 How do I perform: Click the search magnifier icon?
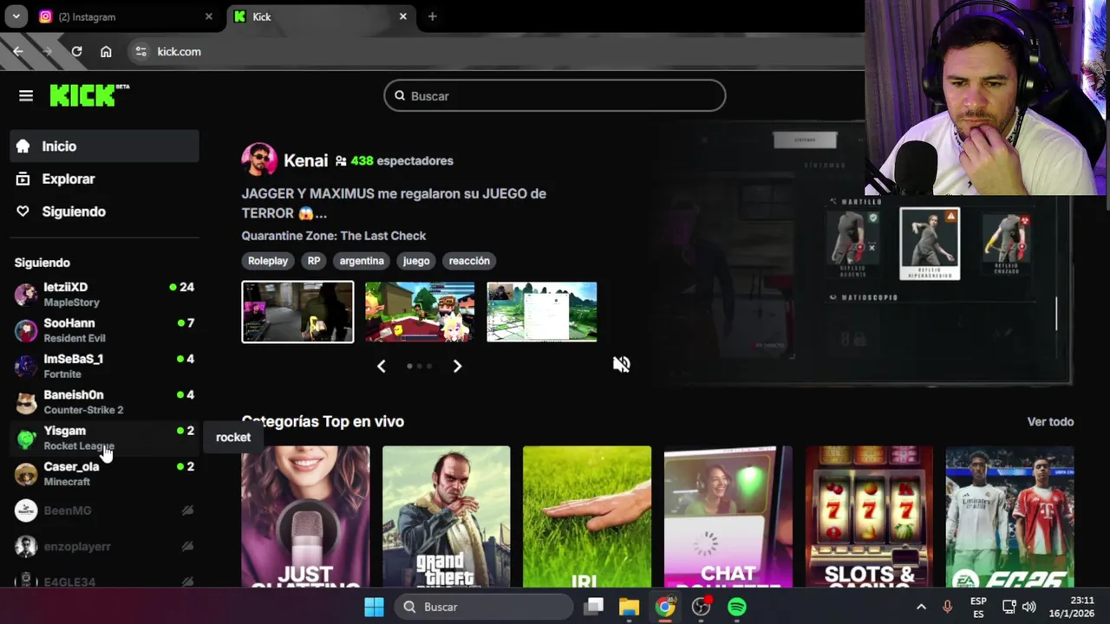pyautogui.click(x=400, y=95)
